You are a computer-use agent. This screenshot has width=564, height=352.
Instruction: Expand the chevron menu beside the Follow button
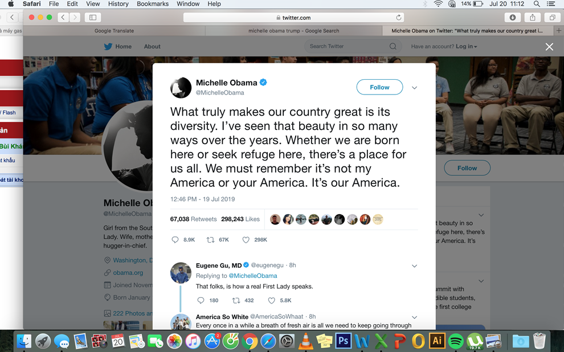click(414, 88)
